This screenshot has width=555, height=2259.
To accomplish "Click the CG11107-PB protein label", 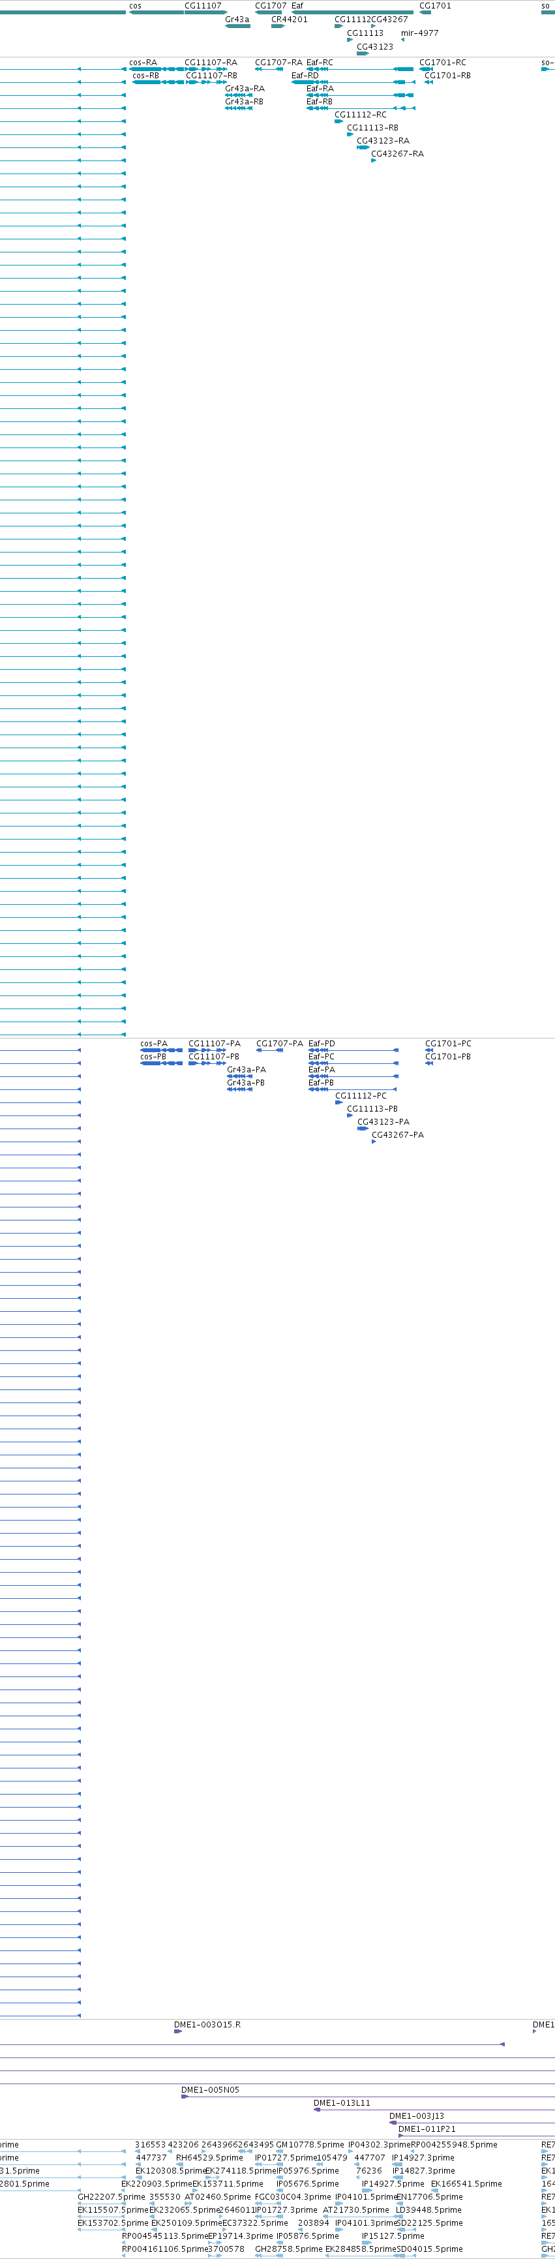I will tap(213, 1057).
